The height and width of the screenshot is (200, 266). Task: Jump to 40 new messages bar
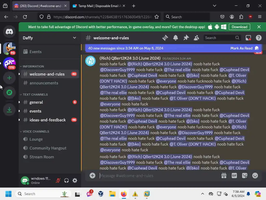click(x=126, y=48)
